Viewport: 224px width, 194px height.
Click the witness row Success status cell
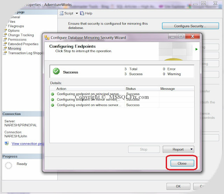pyautogui.click(x=142, y=105)
